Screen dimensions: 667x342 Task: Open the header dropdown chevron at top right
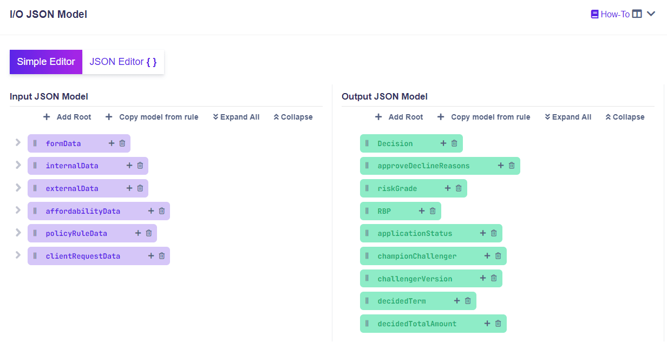coord(651,14)
